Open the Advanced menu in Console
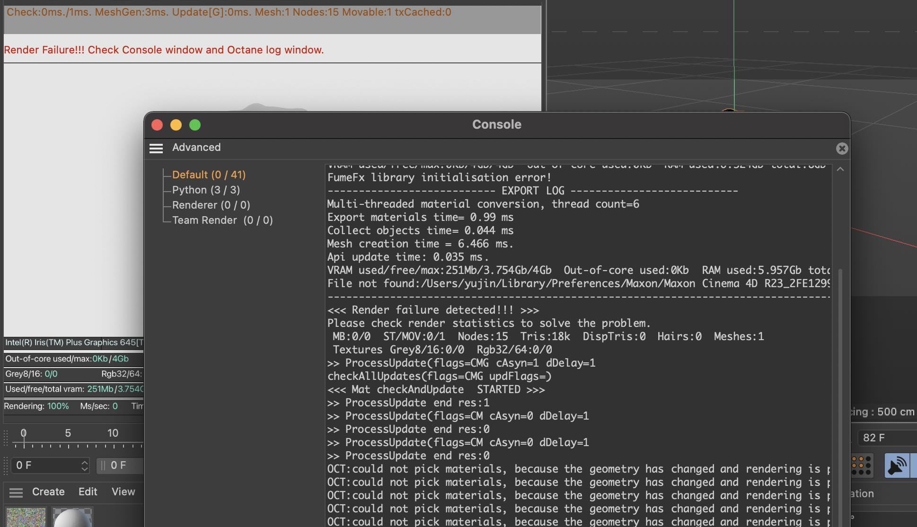This screenshot has width=917, height=527. (x=196, y=147)
